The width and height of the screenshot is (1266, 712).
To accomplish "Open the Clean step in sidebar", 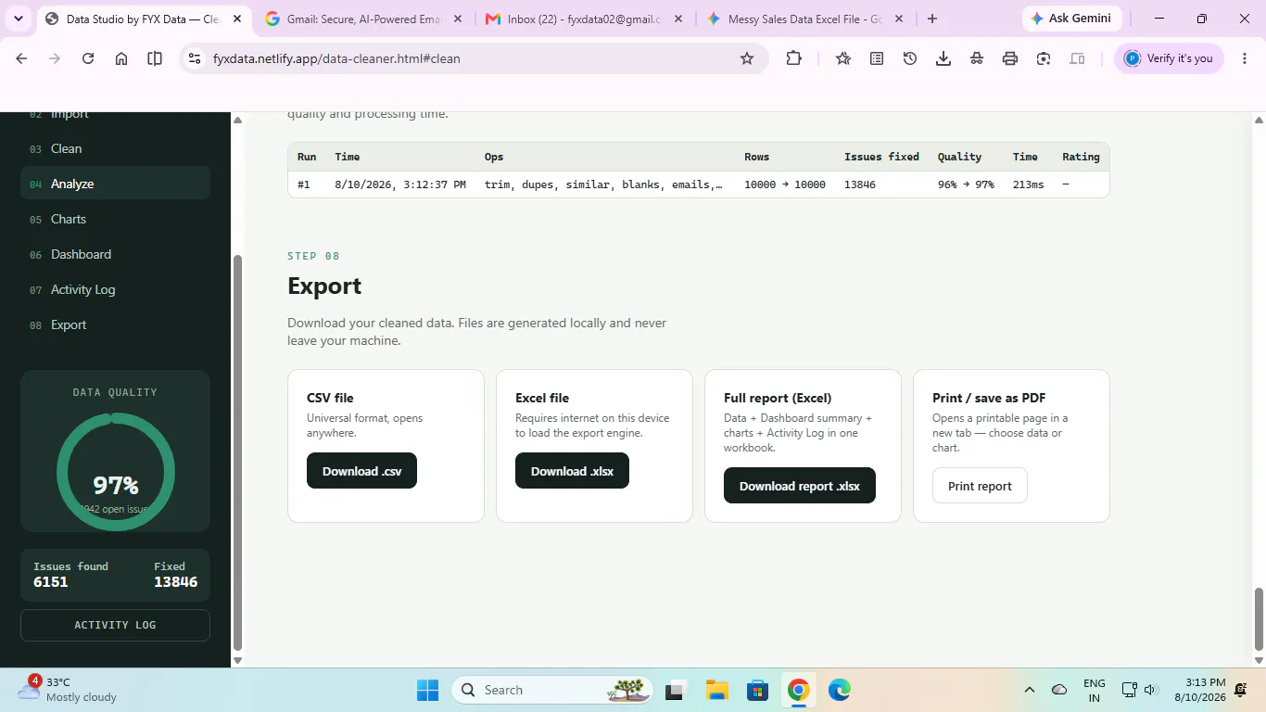I will click(115, 148).
